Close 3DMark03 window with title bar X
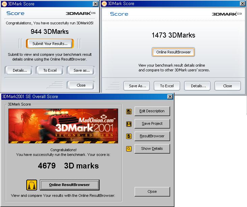The height and width of the screenshot is (207, 247). 242,3
